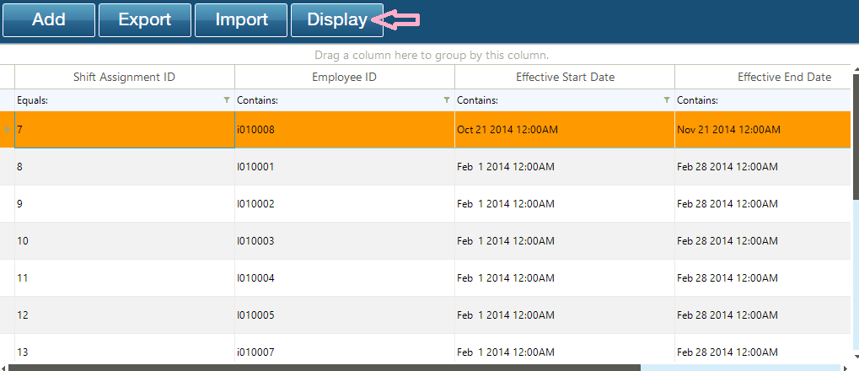Select start date cell in row 12

tap(565, 315)
